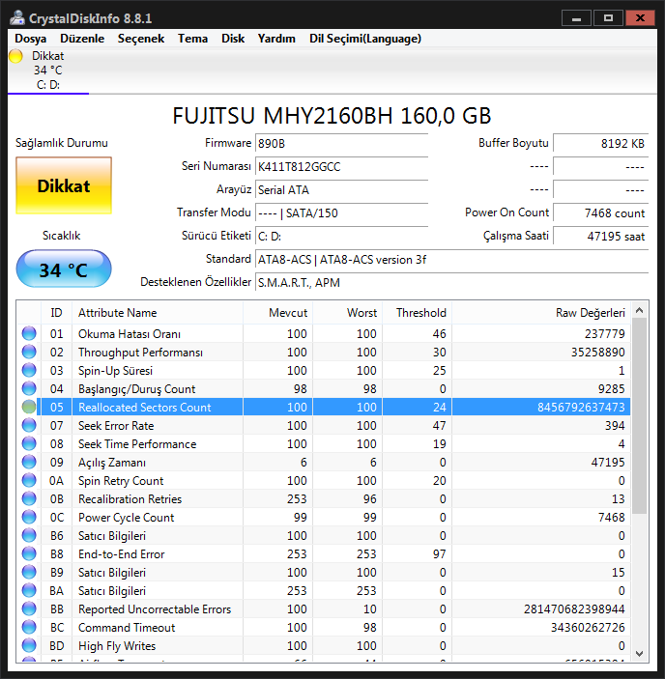665x679 pixels.
Task: Click the serial number field K411T812GGCC
Action: click(x=341, y=167)
